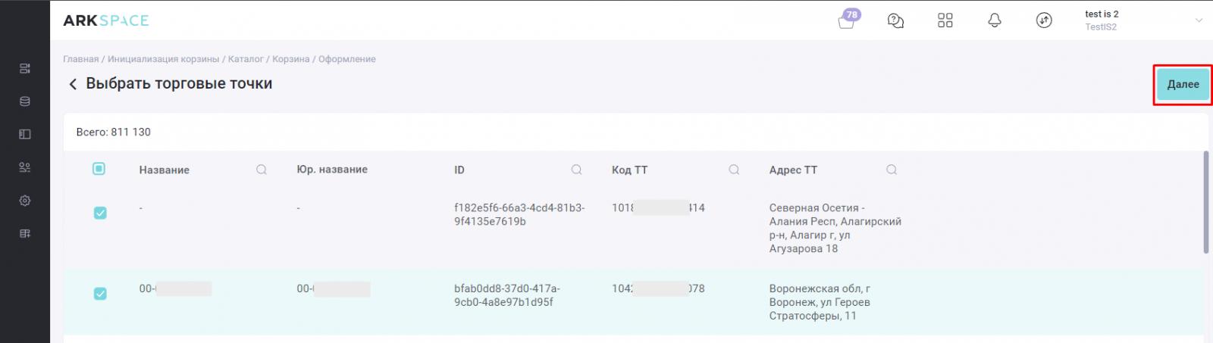Click the table vertical scrollbar
Screen dimensions: 1213x343
(x=1205, y=202)
